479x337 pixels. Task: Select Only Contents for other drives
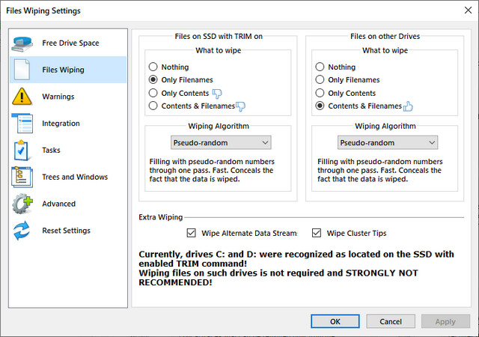coord(320,94)
